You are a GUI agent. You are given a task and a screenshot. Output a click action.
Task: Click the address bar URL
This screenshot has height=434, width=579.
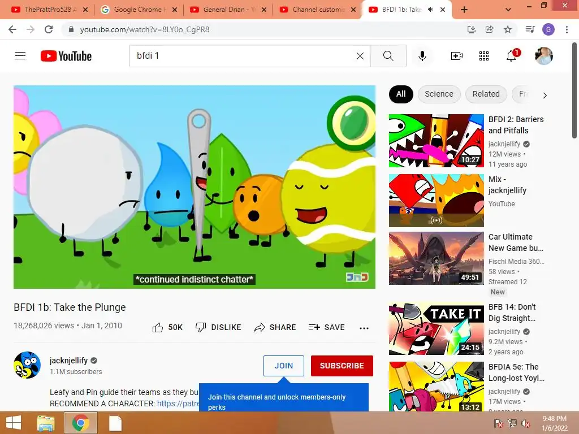(145, 29)
